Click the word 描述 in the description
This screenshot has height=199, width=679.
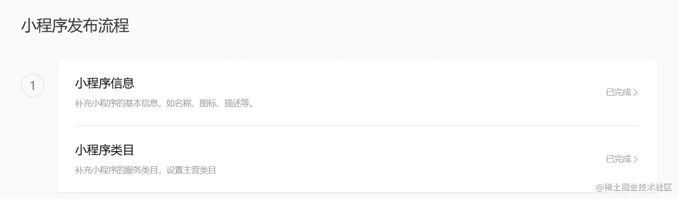coord(233,103)
